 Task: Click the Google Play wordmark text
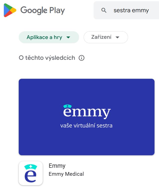[42, 10]
